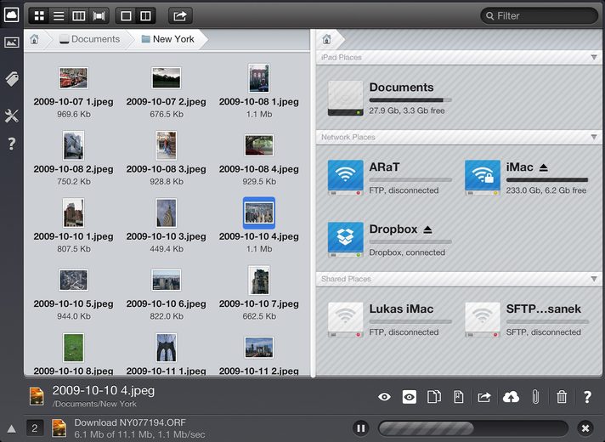Switch to cover flow view

[x=99, y=16]
